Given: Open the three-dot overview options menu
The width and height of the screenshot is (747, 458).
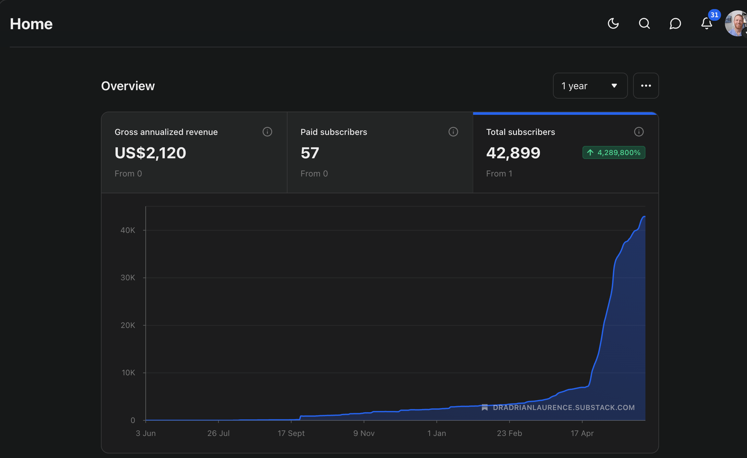Looking at the screenshot, I should point(646,86).
